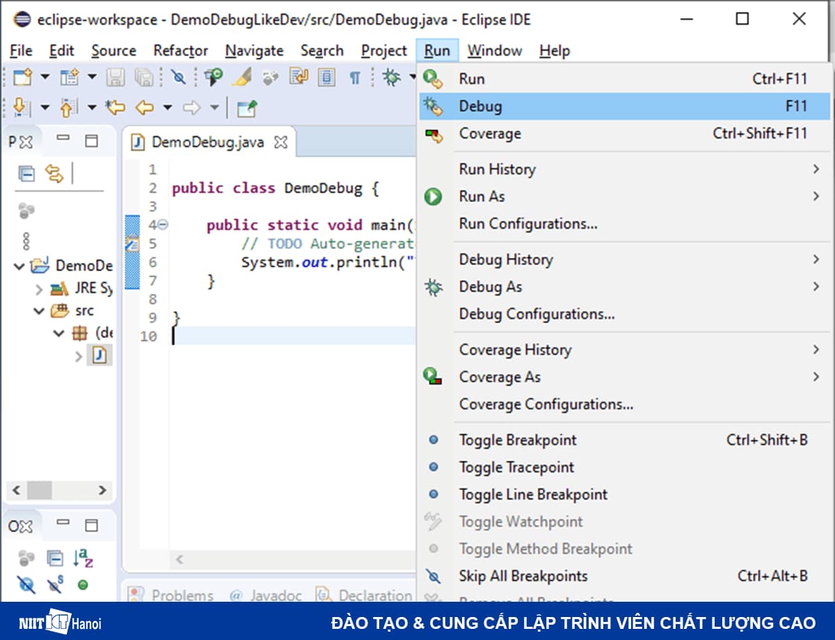Maximize the Outline view
The image size is (835, 640).
click(x=92, y=524)
